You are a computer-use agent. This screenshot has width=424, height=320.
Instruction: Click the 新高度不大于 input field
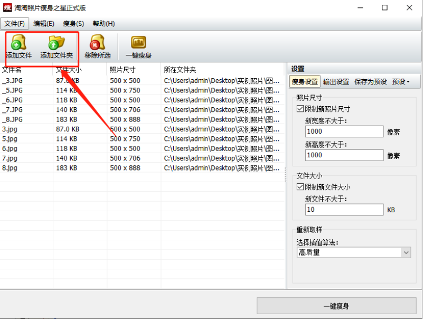tap(344, 155)
